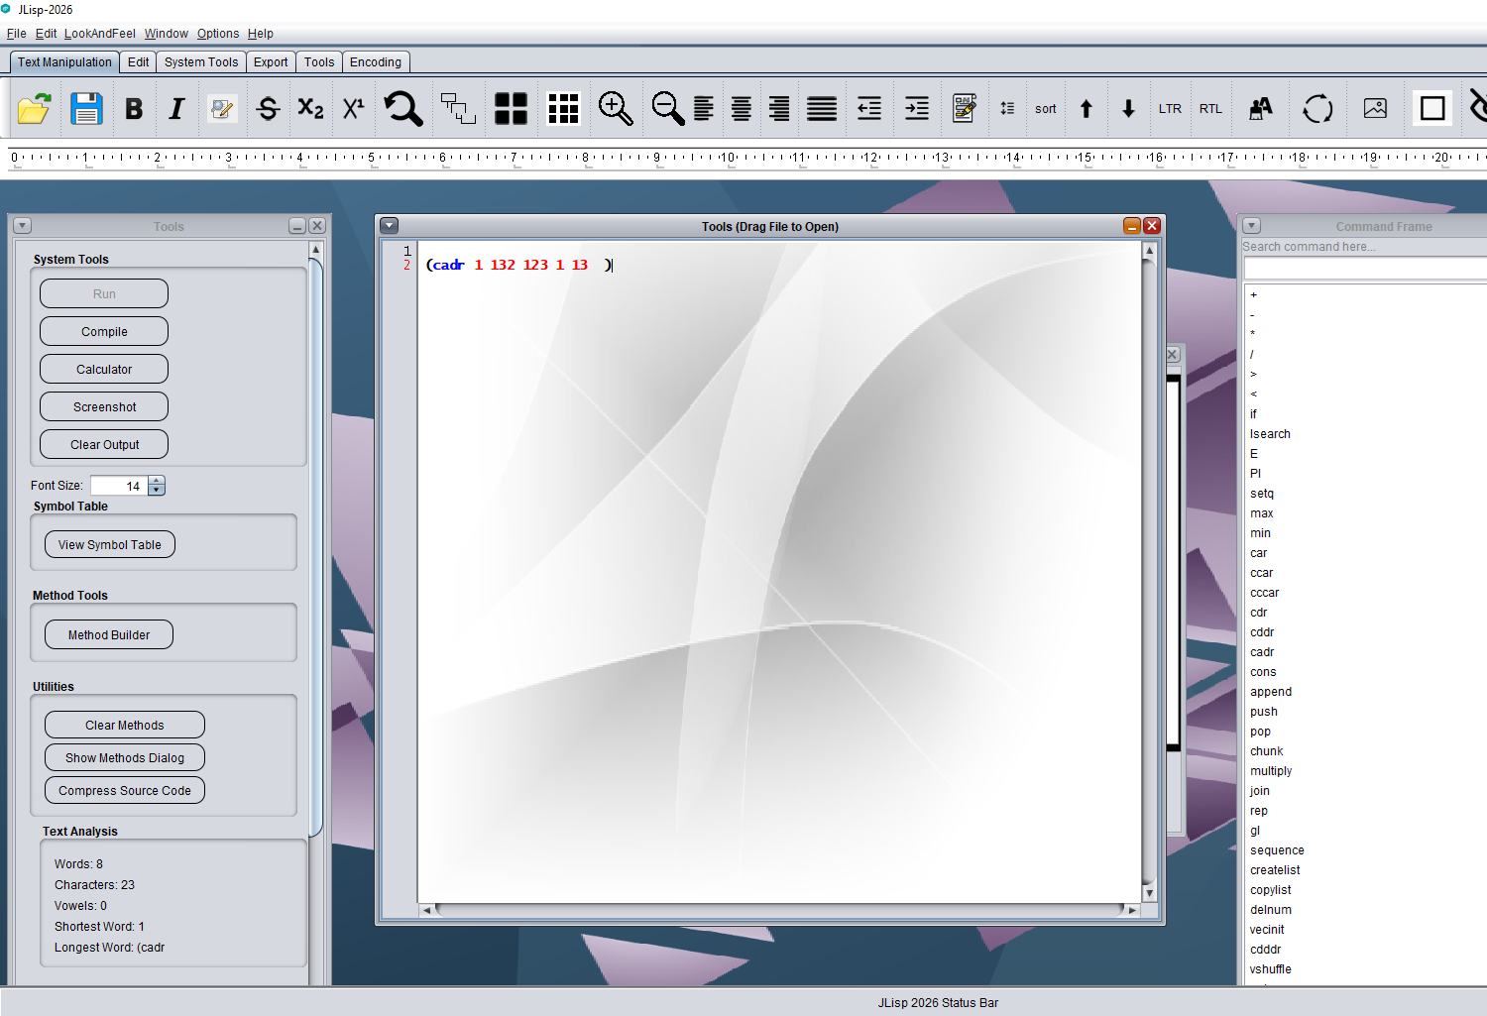Click the zoom out magnifier icon

[667, 108]
